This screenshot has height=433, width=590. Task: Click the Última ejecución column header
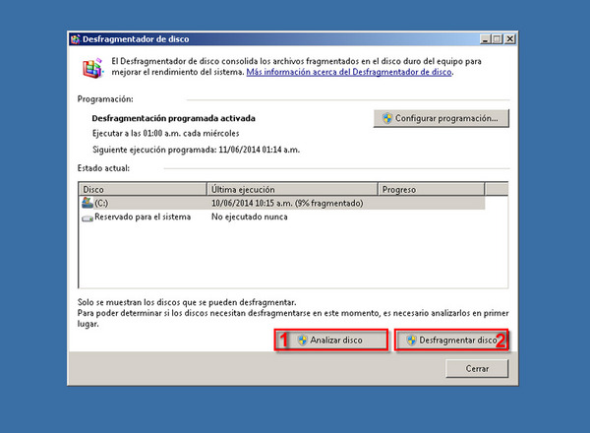pyautogui.click(x=292, y=188)
